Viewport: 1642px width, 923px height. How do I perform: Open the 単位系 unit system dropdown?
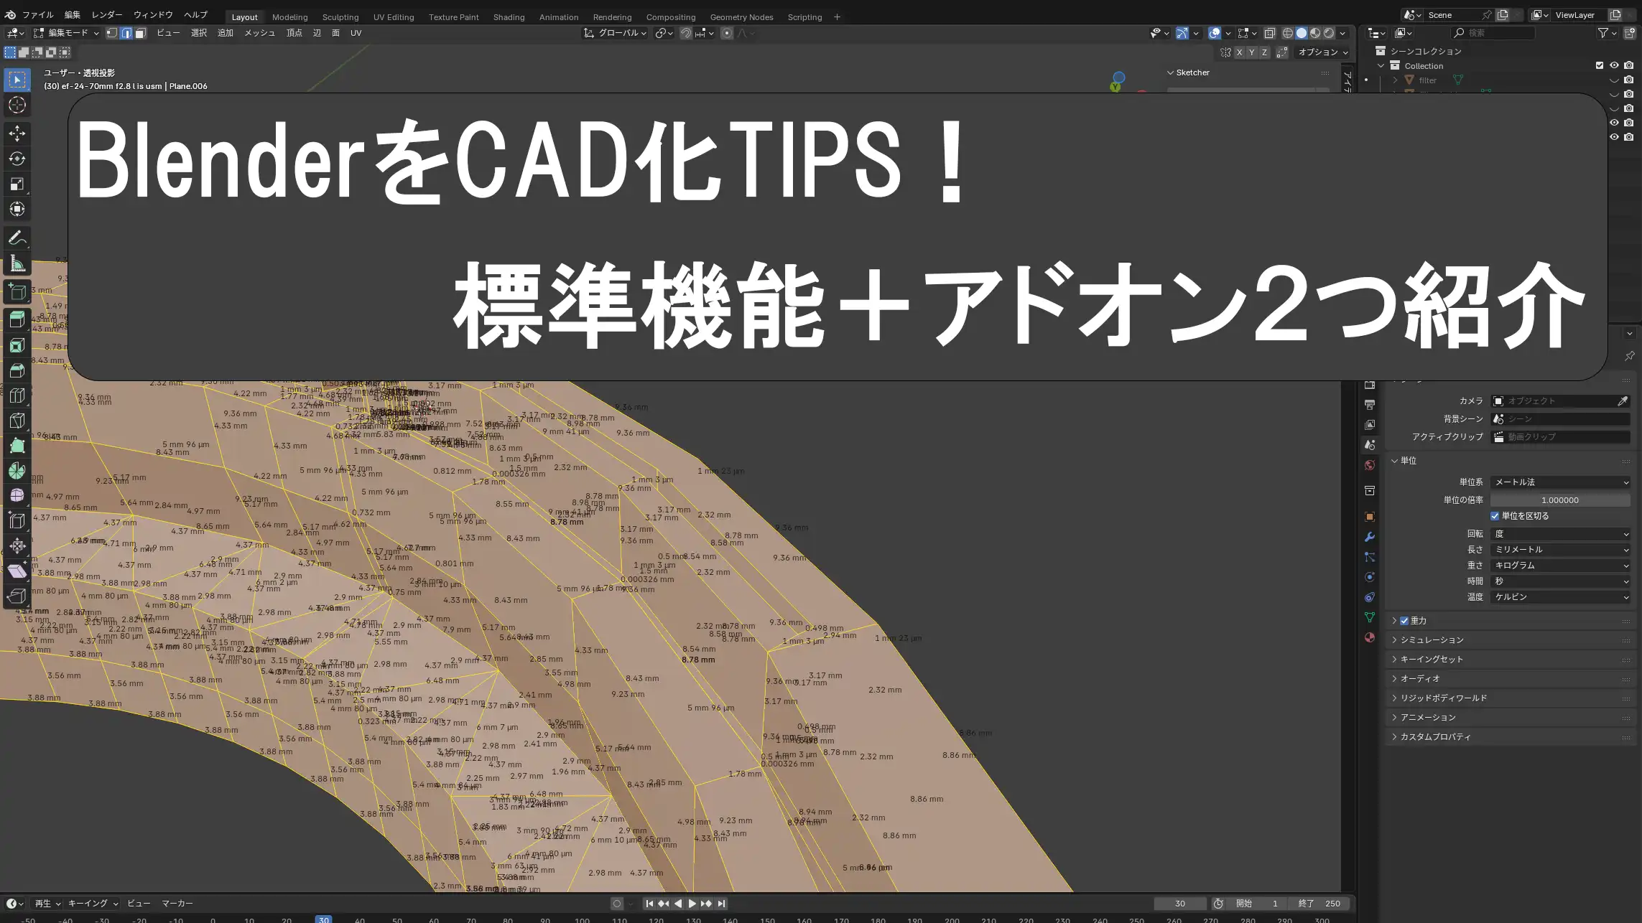click(x=1560, y=482)
